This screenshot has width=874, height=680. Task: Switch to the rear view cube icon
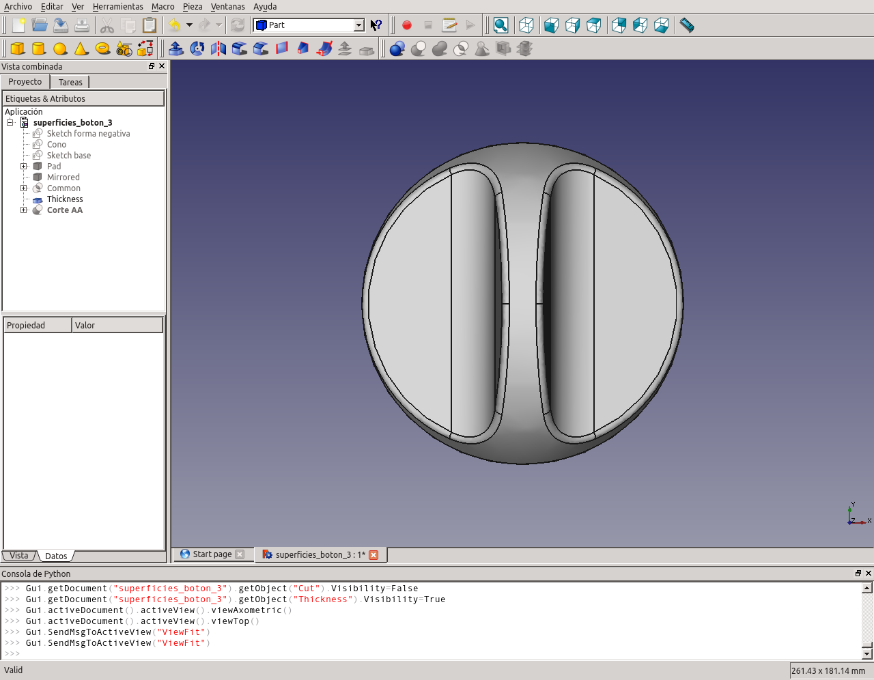619,26
